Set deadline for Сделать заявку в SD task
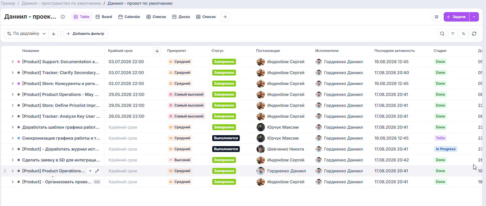The image size is (486, 206). coord(123,160)
